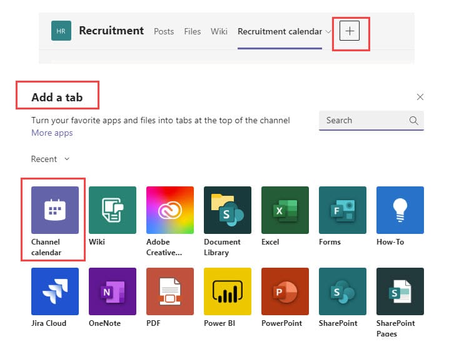The image size is (454, 349).
Task: Open the How-To lightbulb app
Action: click(x=400, y=210)
